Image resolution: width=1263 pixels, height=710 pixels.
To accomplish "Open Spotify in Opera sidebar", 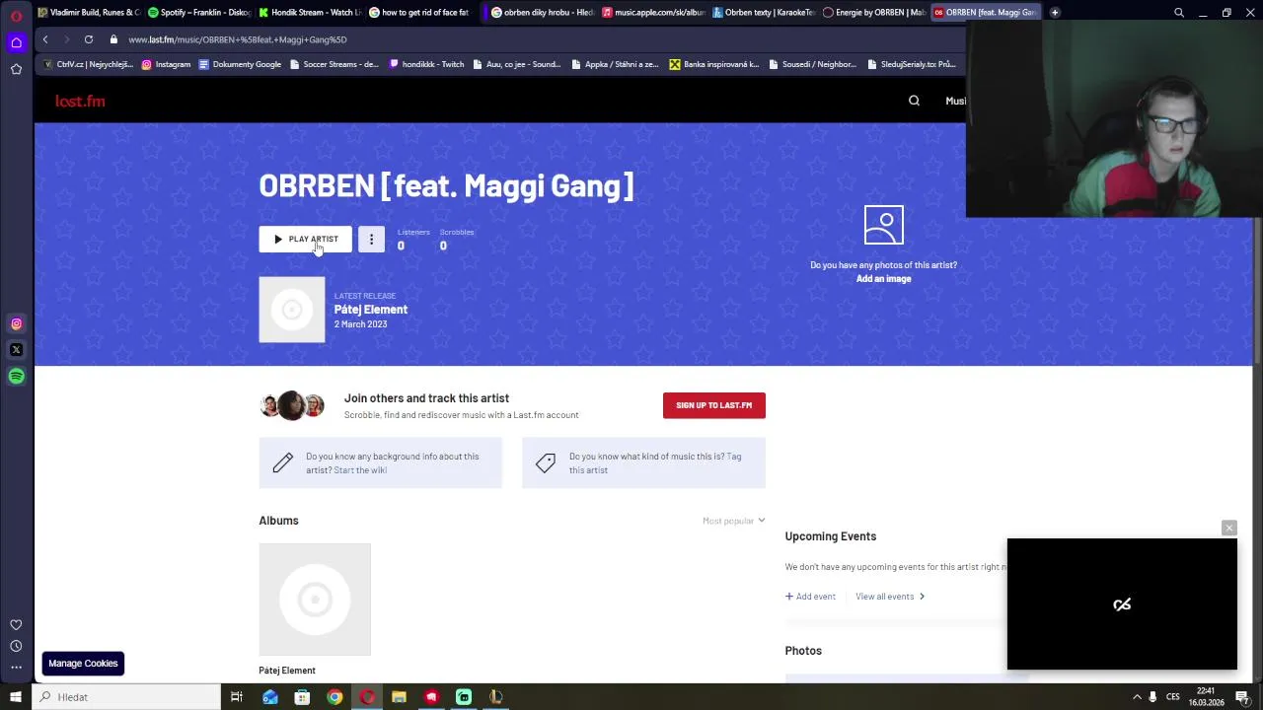I will click(16, 376).
